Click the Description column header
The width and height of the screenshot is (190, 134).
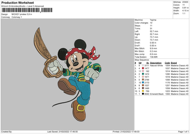(156, 63)
